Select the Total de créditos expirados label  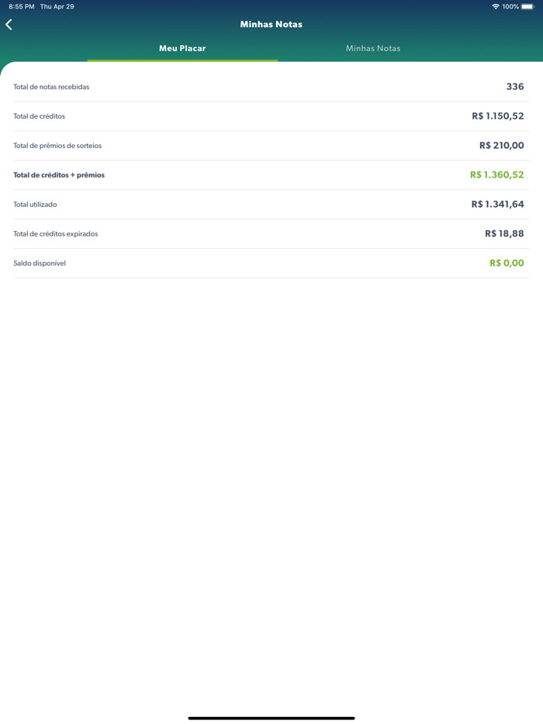click(56, 234)
